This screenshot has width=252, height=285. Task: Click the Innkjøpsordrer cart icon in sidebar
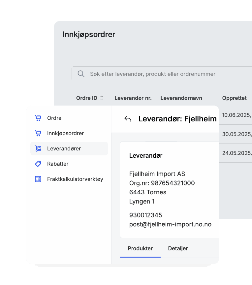click(x=38, y=133)
